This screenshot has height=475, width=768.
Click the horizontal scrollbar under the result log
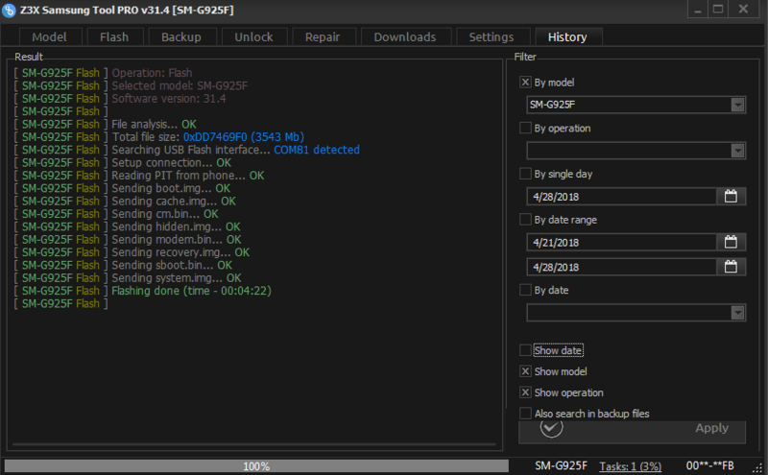[x=254, y=444]
